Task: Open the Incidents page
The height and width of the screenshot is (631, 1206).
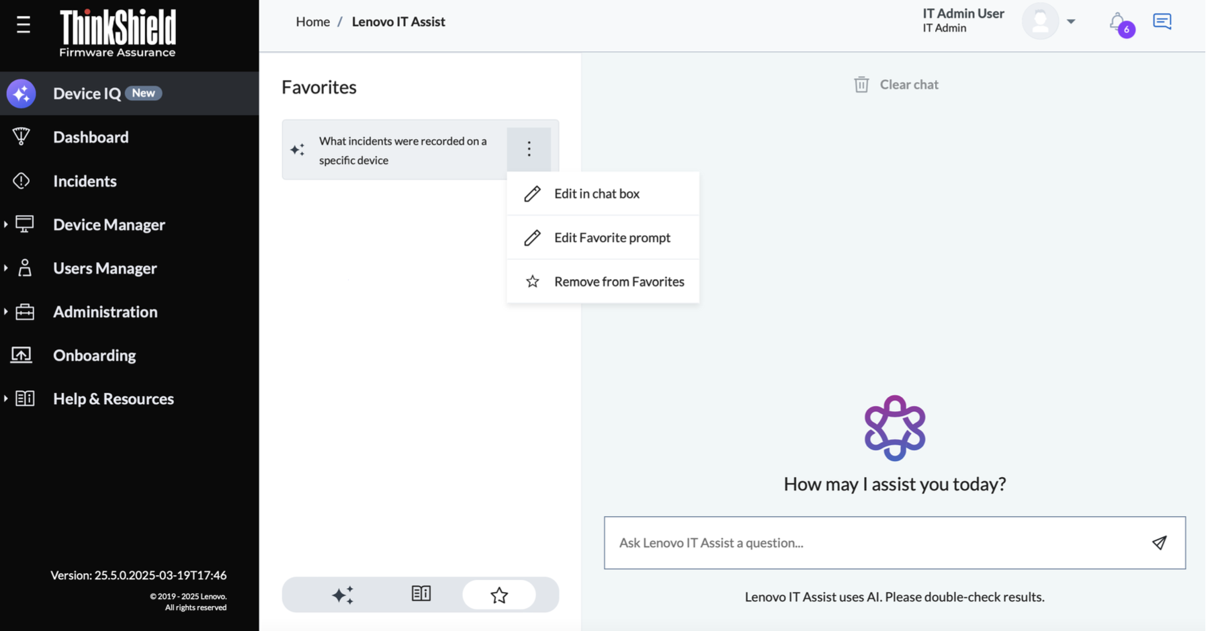Action: coord(85,181)
